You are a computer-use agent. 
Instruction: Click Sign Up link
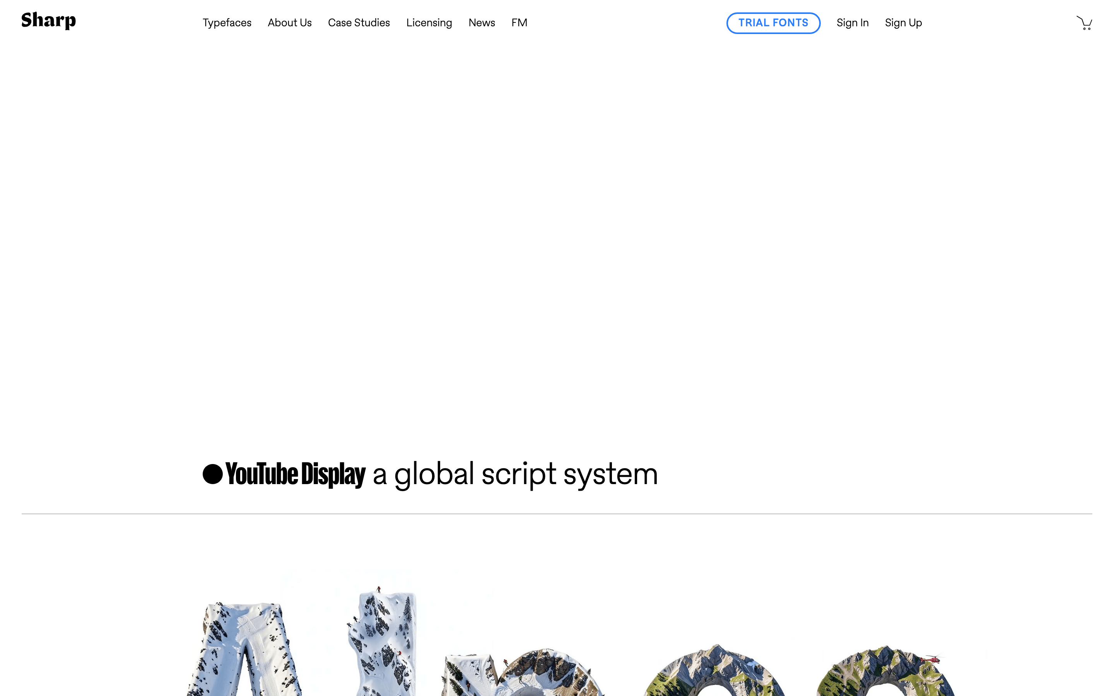click(903, 23)
